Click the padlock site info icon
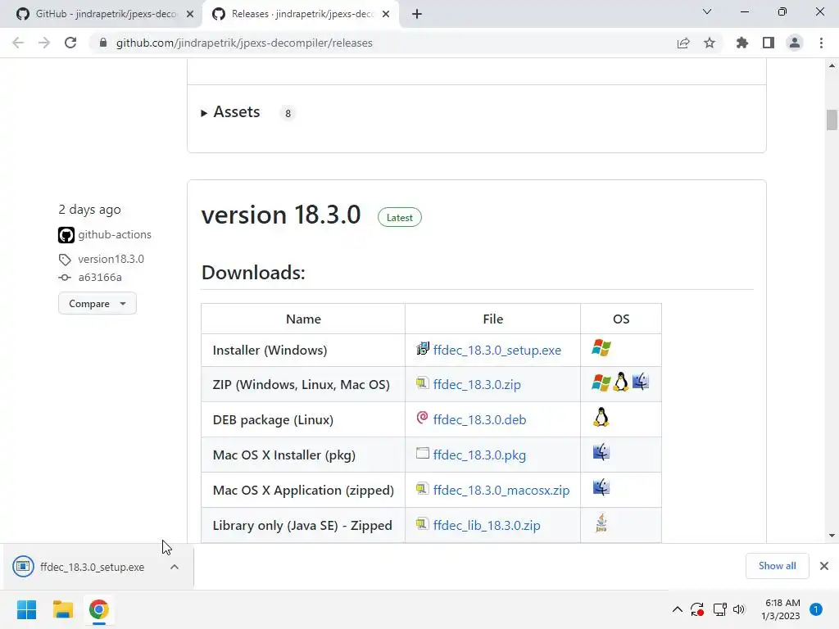 coord(103,43)
